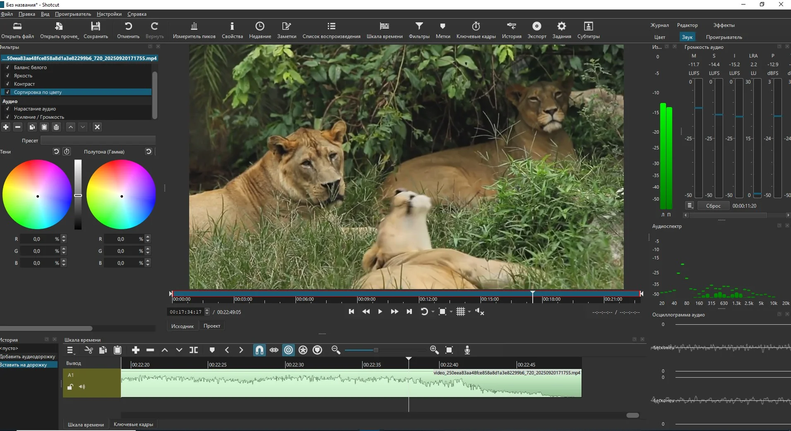791x431 pixels.
Task: Start playback with the play button
Action: pos(380,312)
